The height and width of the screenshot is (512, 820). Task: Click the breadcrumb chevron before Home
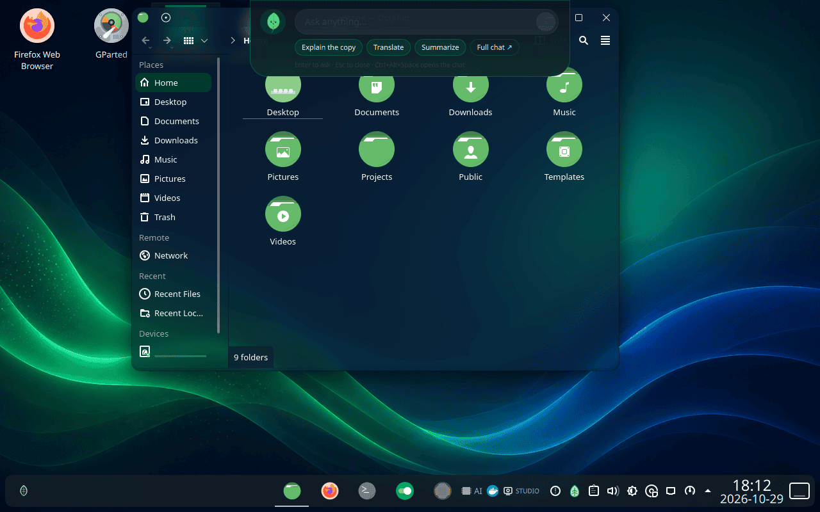pyautogui.click(x=233, y=40)
